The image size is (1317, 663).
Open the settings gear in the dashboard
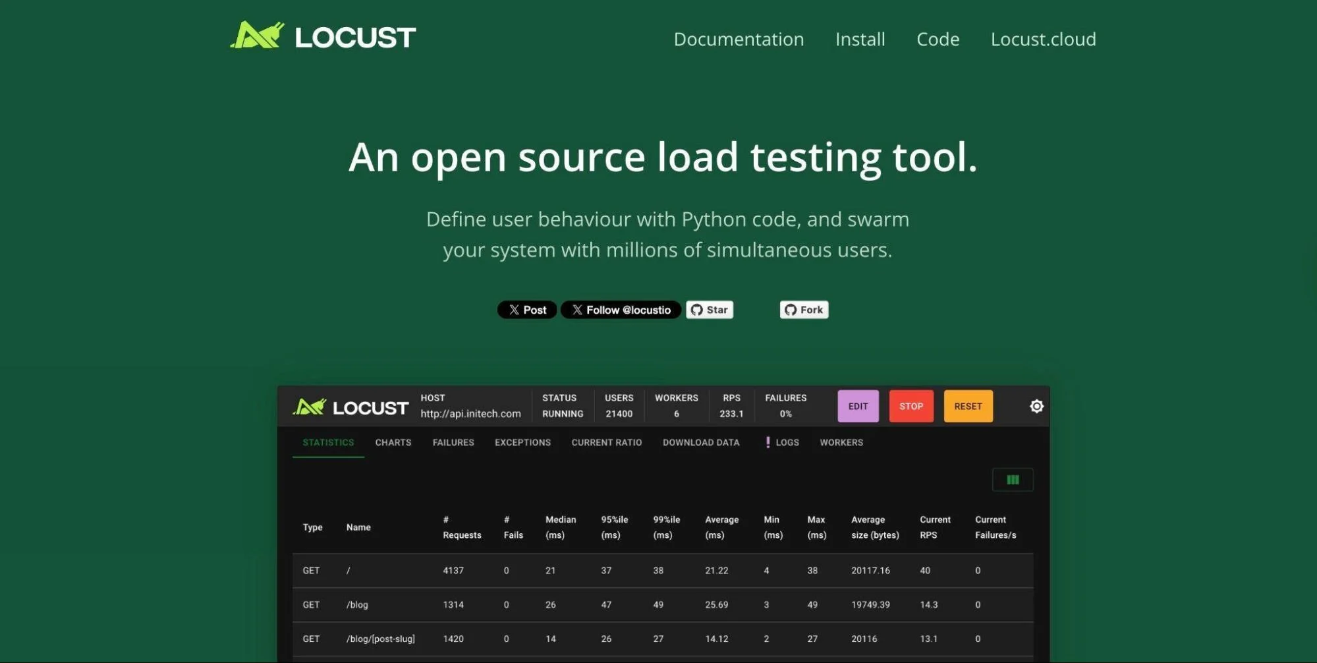[x=1036, y=406]
